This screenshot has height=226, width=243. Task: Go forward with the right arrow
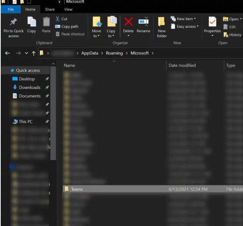pyautogui.click(x=18, y=53)
